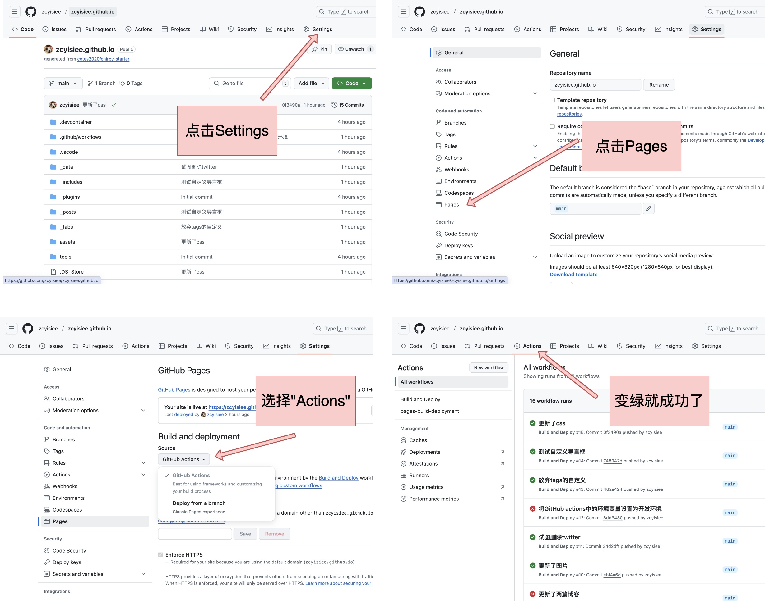Click the pencil edit icon next to main branch
This screenshot has height=601, width=765.
click(648, 209)
